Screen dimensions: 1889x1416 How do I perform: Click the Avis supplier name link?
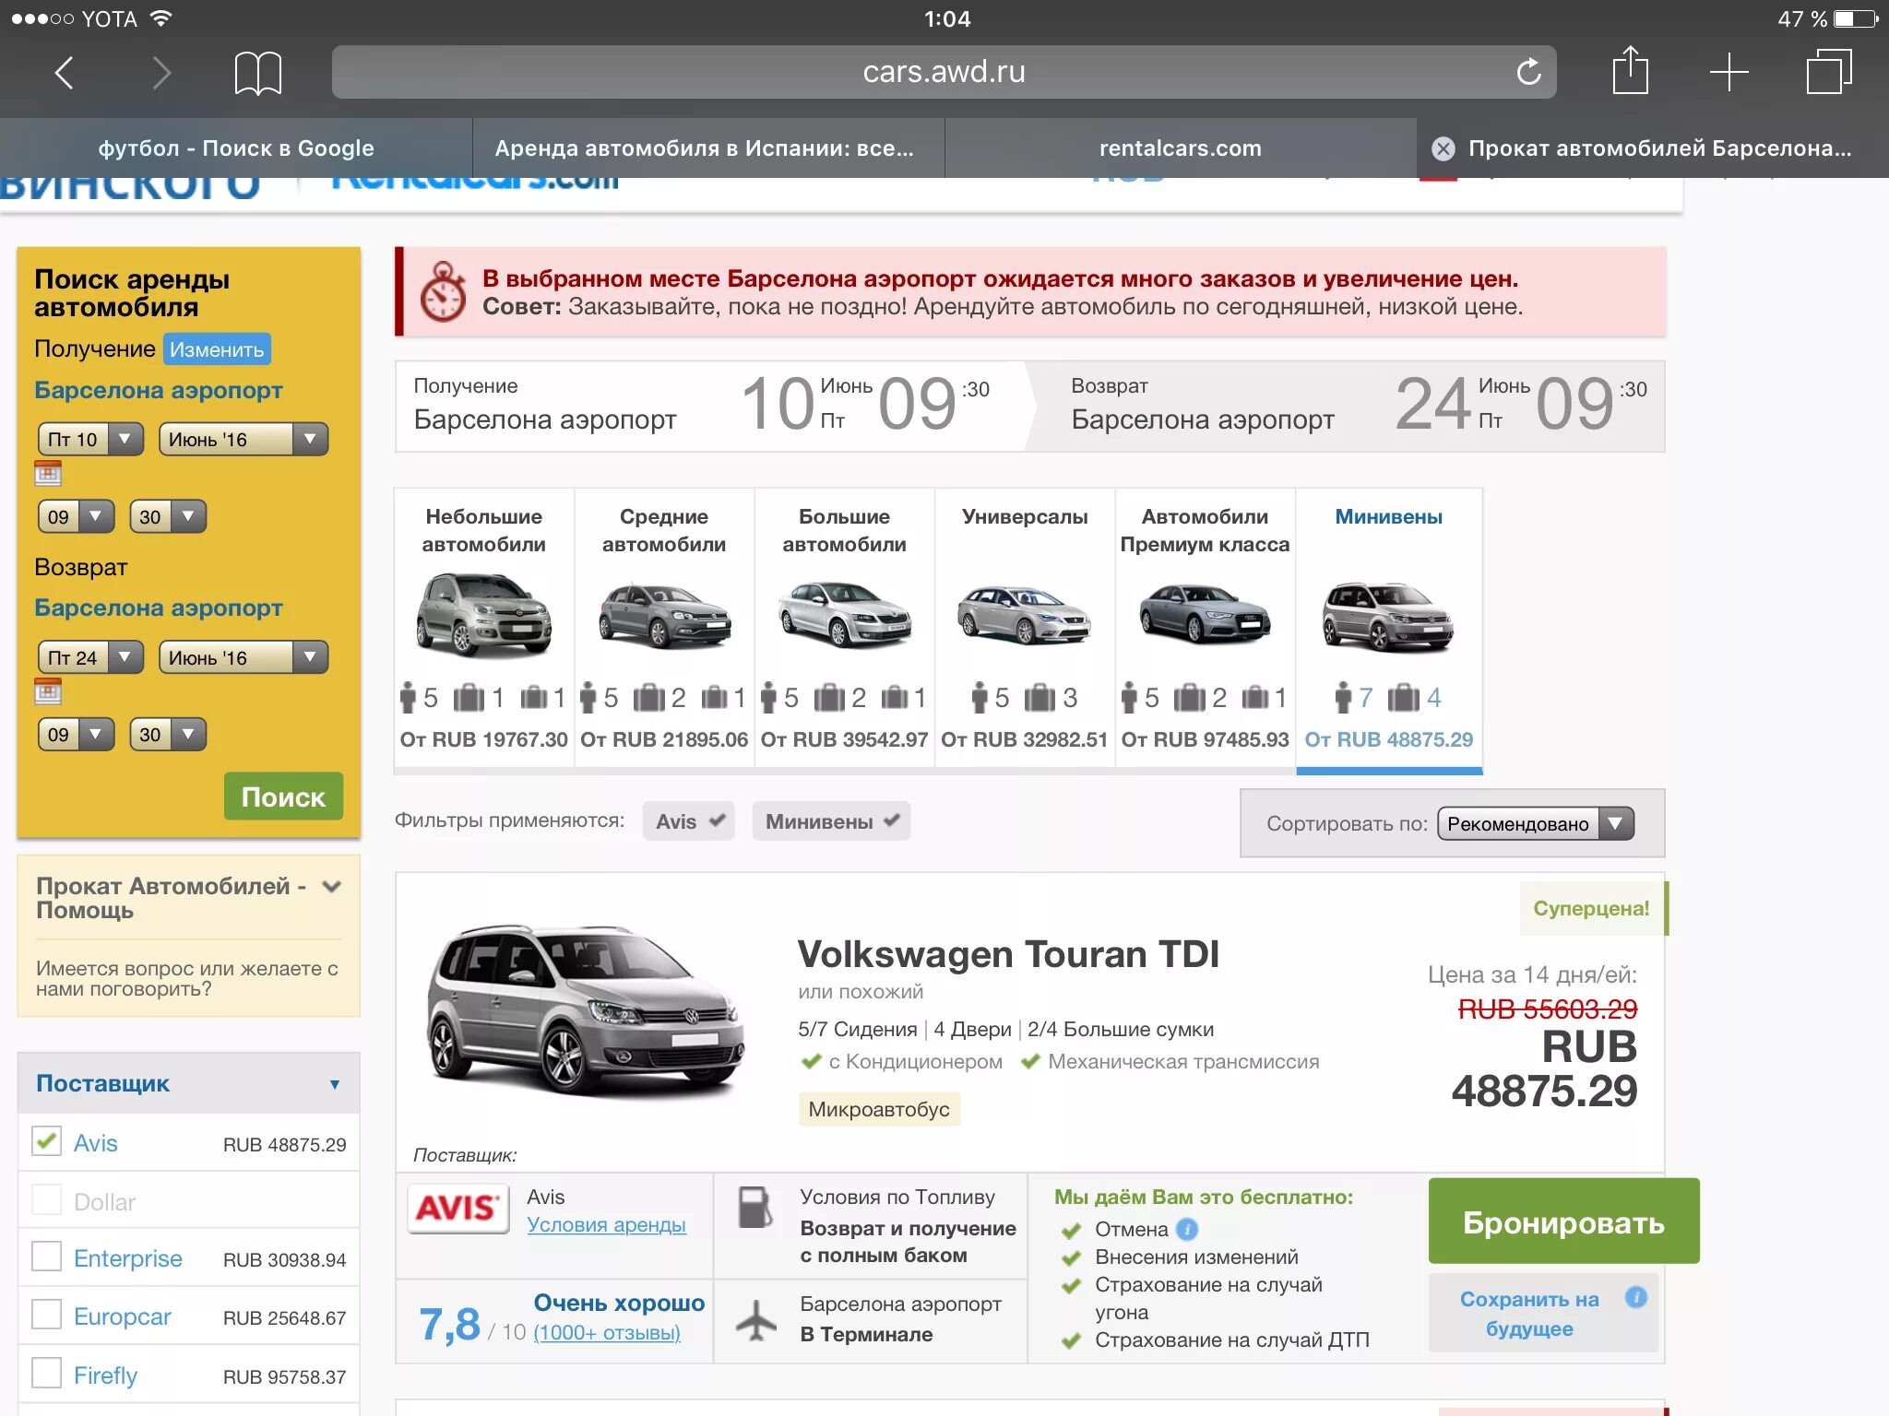(x=95, y=1143)
